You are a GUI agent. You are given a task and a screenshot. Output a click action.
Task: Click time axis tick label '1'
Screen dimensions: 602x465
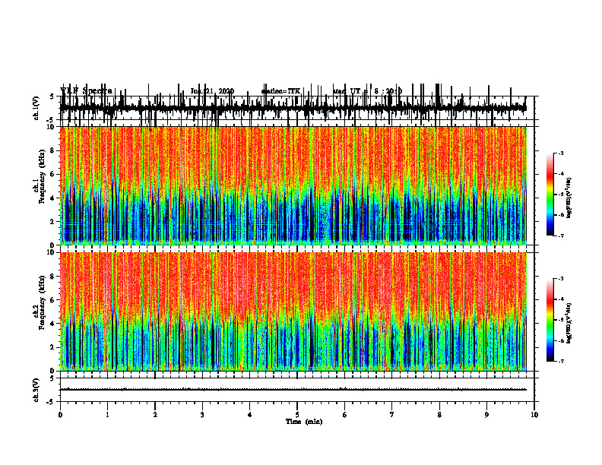coord(107,415)
